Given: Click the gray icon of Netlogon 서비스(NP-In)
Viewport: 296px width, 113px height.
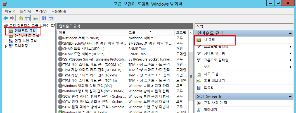Looking at the screenshot, I should pyautogui.click(x=60, y=38).
